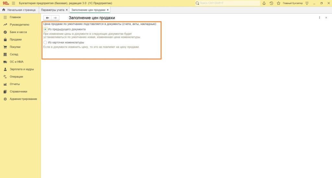Select 'Из предыдущего документа' radio option

[x=45, y=30]
